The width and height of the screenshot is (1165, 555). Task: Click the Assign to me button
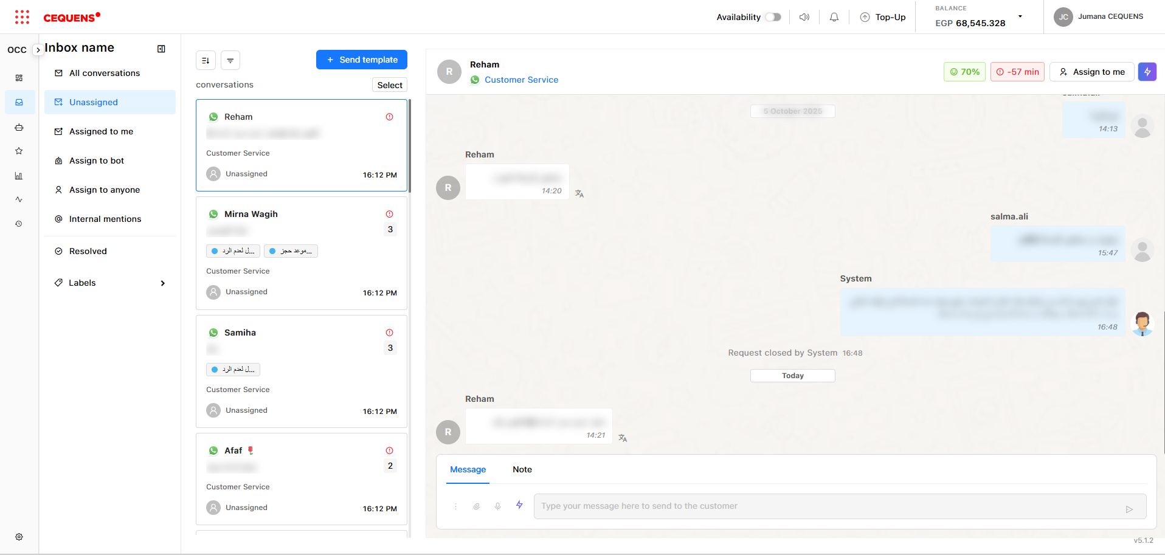[1092, 72]
